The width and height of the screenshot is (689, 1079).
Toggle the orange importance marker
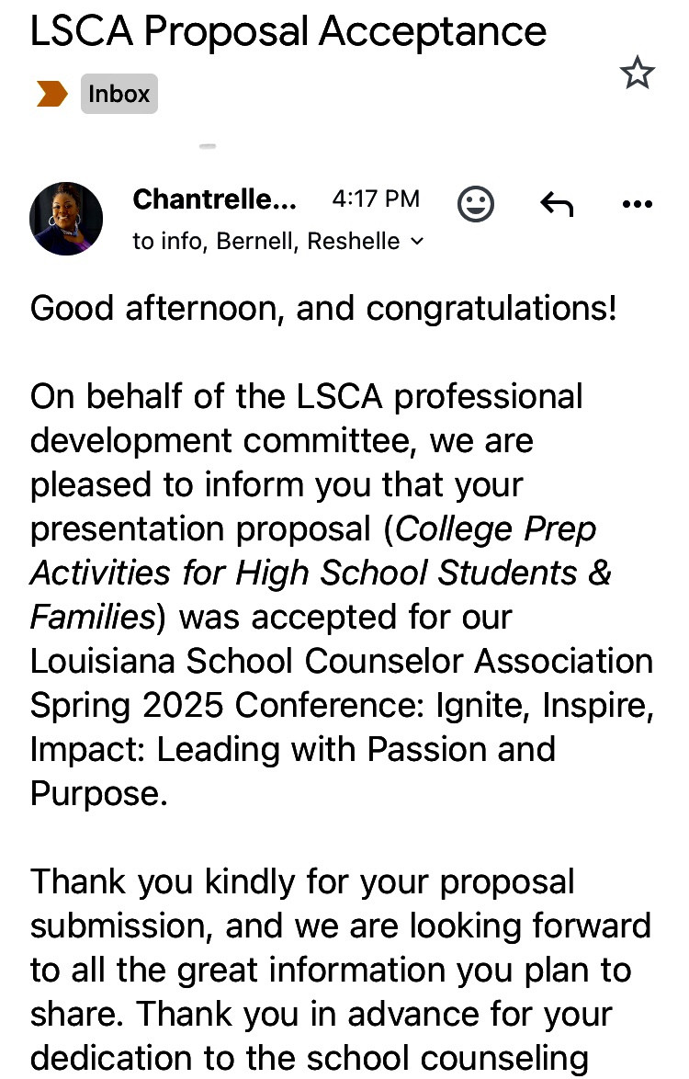click(51, 94)
